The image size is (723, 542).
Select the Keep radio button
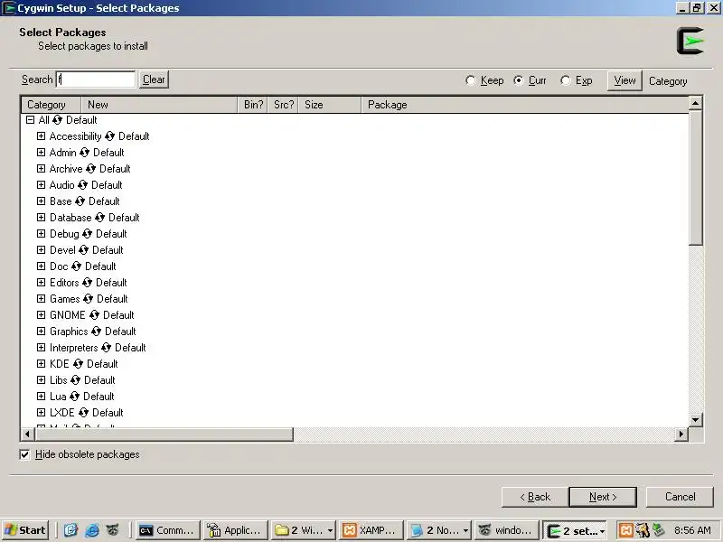tap(470, 80)
